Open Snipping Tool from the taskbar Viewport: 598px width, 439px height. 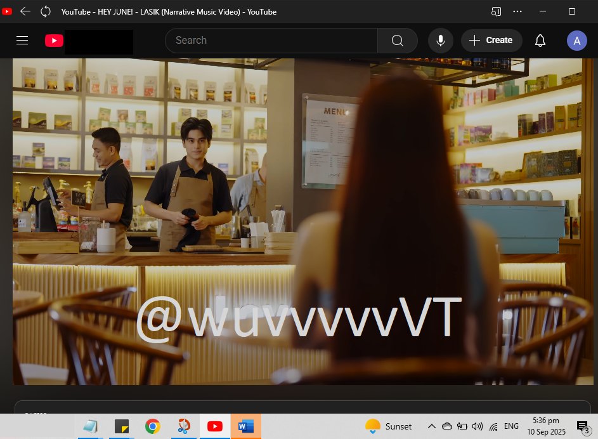(x=184, y=426)
